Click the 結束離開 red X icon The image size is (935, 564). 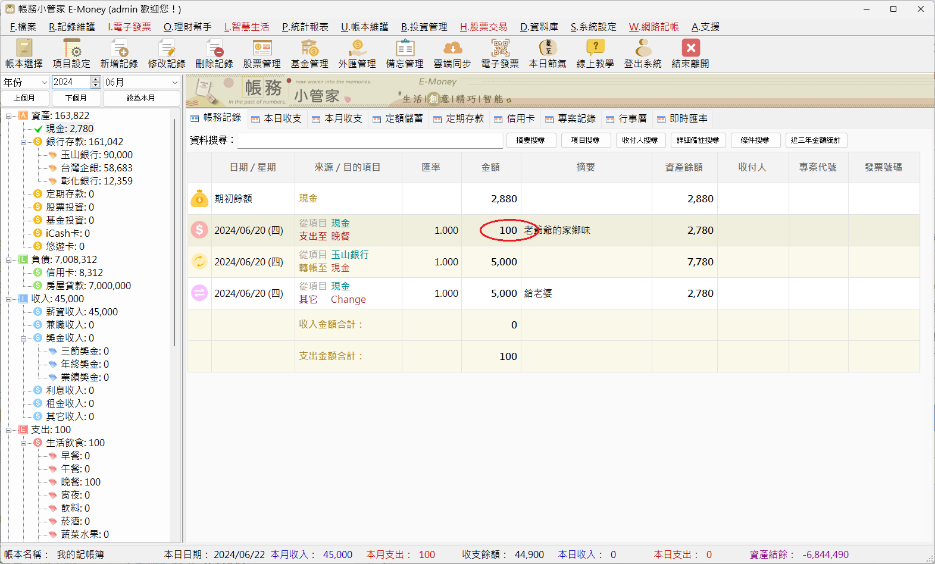pyautogui.click(x=690, y=54)
